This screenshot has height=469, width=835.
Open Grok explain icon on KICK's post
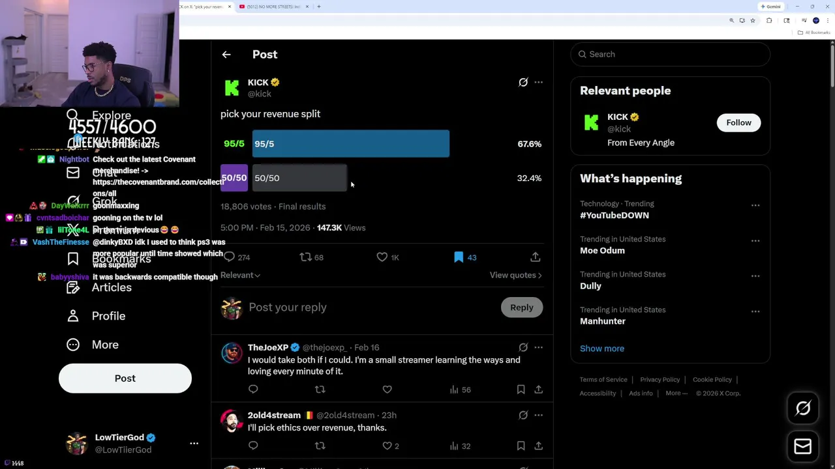pyautogui.click(x=523, y=82)
